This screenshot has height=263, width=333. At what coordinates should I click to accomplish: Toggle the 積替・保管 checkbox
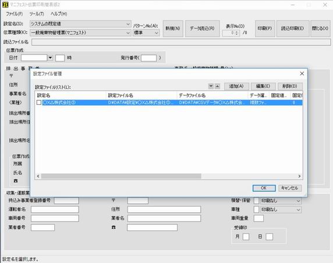point(256,201)
